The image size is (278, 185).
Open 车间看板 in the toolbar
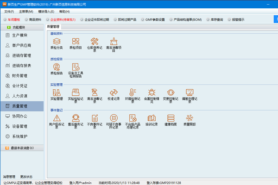12,19
